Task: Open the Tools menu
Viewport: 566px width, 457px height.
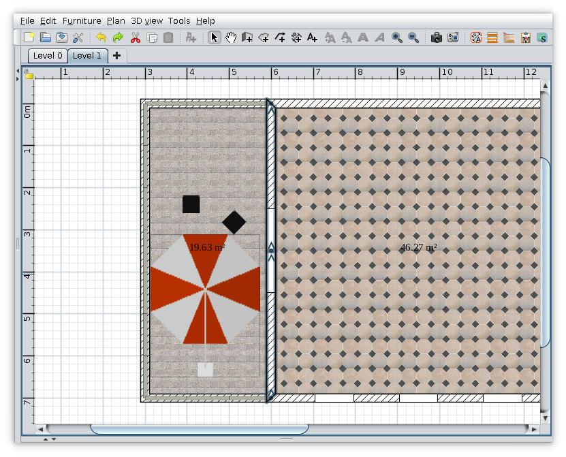Action: coord(179,21)
